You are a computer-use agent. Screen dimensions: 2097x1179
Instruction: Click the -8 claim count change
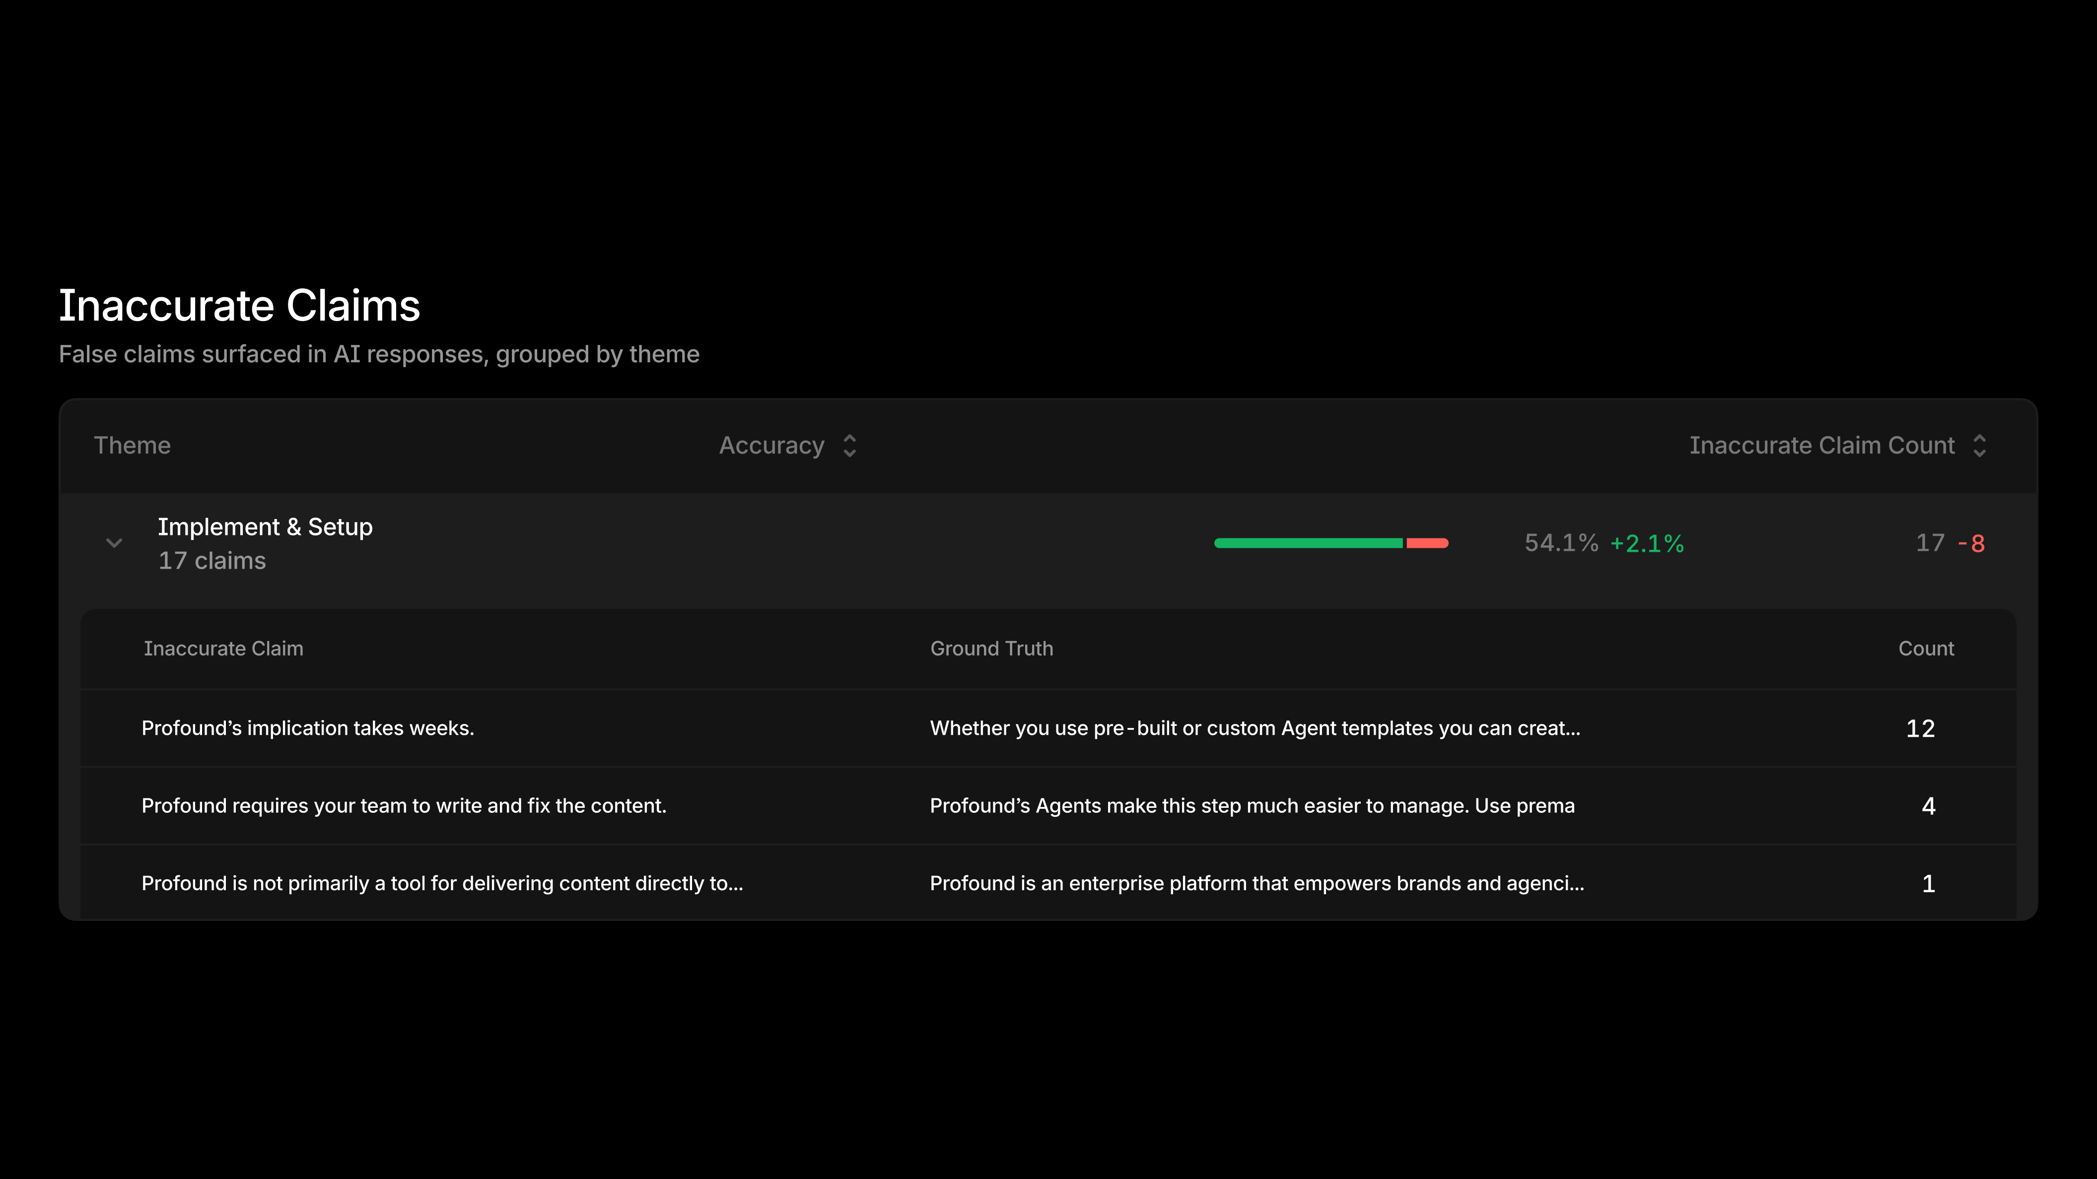(x=1971, y=543)
